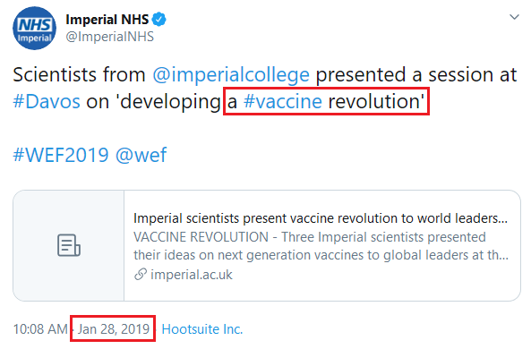This screenshot has width=531, height=349.
Task: Click the 'presented a session at' text
Action: click(416, 74)
